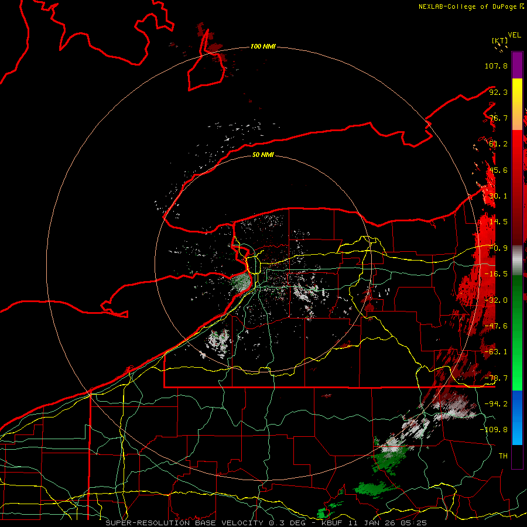Click the 107.8 scale value
Image resolution: width=527 pixels, height=527 pixels.
(496, 66)
